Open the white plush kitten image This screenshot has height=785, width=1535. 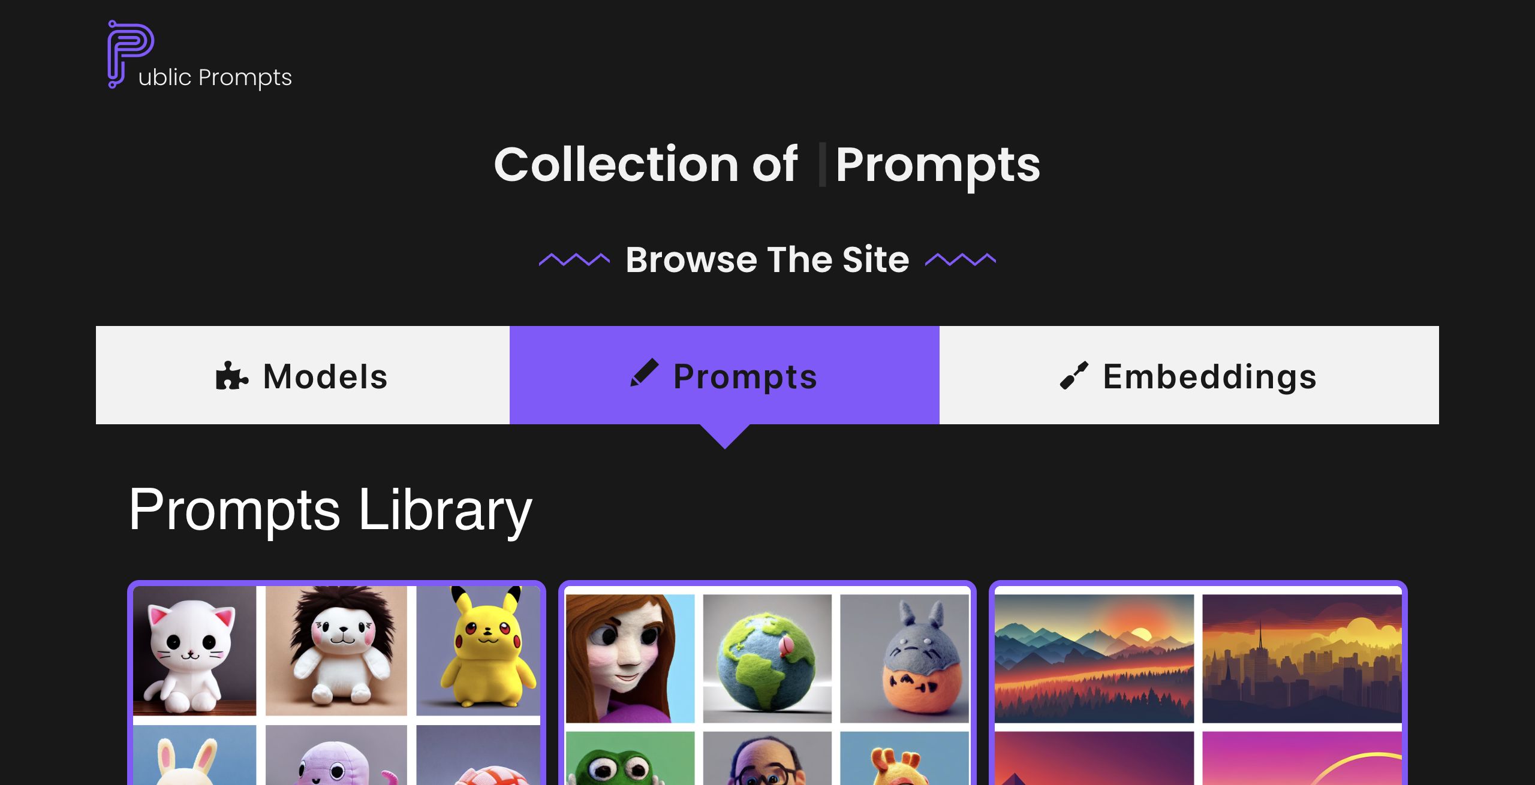pyautogui.click(x=194, y=650)
